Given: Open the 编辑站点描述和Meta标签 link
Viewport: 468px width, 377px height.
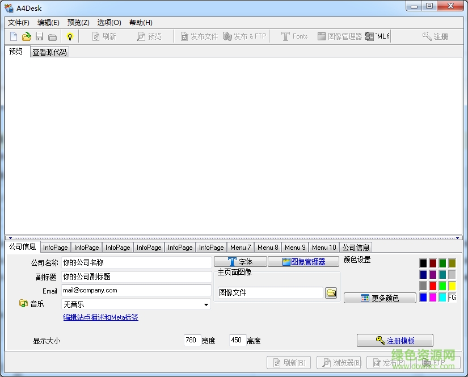Looking at the screenshot, I should pos(100,317).
